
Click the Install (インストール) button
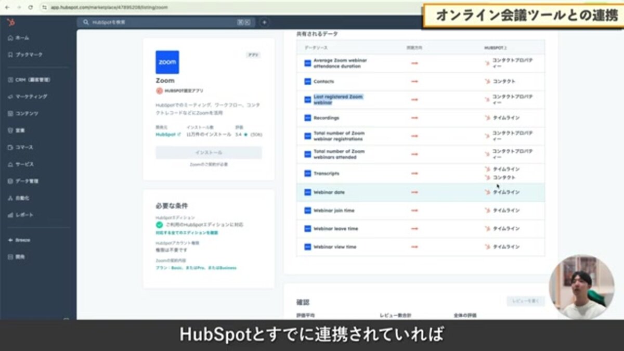coord(209,152)
